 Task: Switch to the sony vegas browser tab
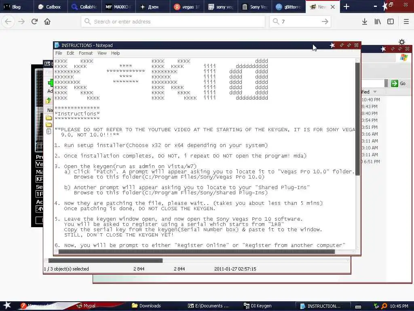click(220, 6)
